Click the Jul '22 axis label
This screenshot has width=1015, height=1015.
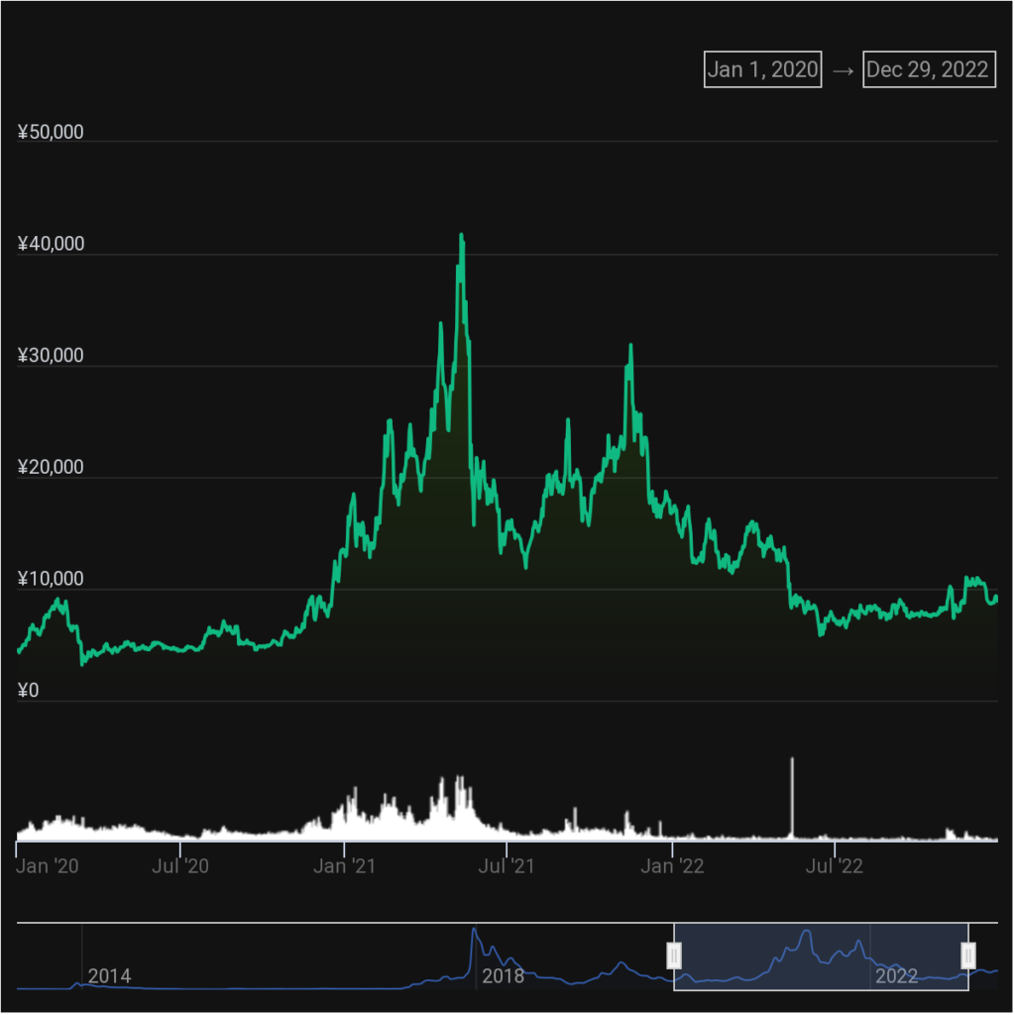point(835,866)
